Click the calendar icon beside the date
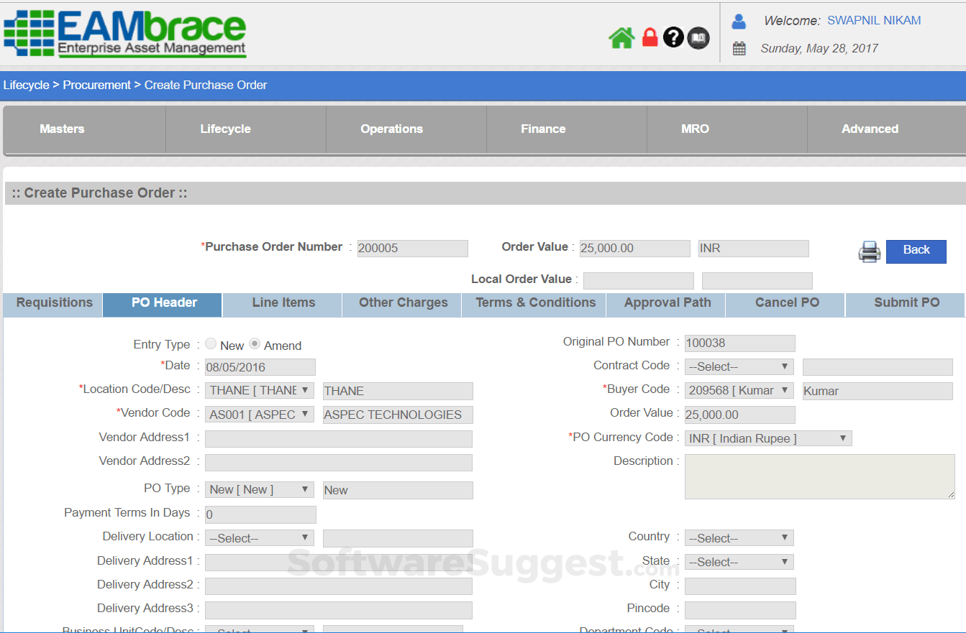Image resolution: width=966 pixels, height=633 pixels. pyautogui.click(x=739, y=47)
